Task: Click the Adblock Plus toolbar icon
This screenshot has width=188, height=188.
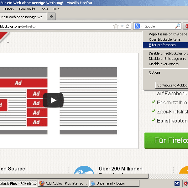Action: pyautogui.click(x=186, y=26)
